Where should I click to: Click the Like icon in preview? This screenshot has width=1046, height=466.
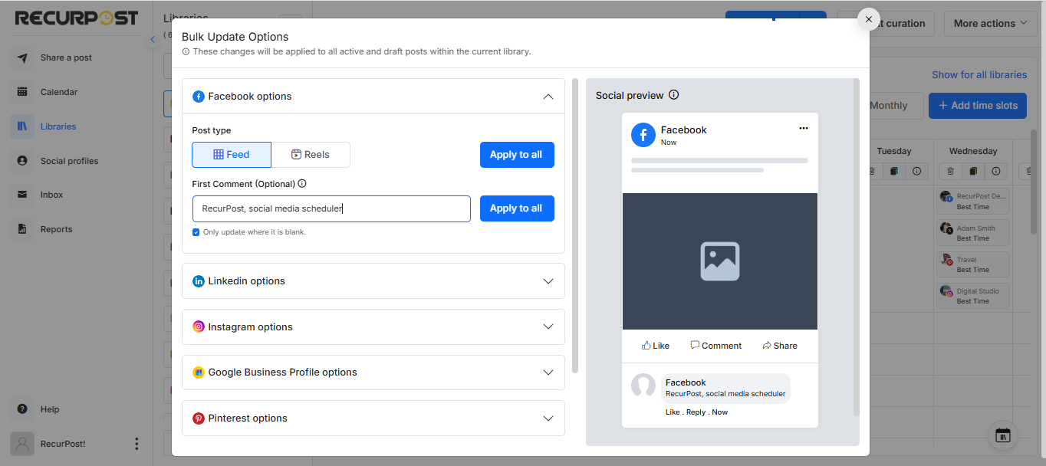646,346
